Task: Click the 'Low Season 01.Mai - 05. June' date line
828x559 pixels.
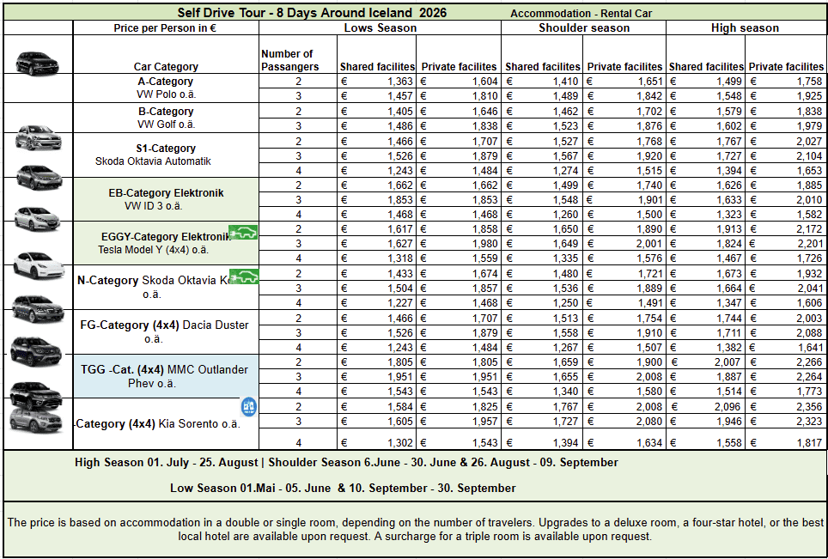Action: [343, 488]
